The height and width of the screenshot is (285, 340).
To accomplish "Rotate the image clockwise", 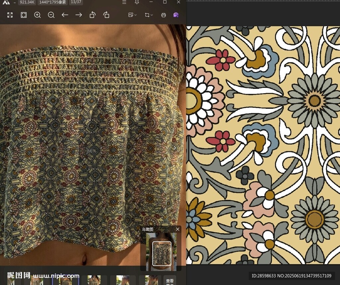I will point(106,15).
